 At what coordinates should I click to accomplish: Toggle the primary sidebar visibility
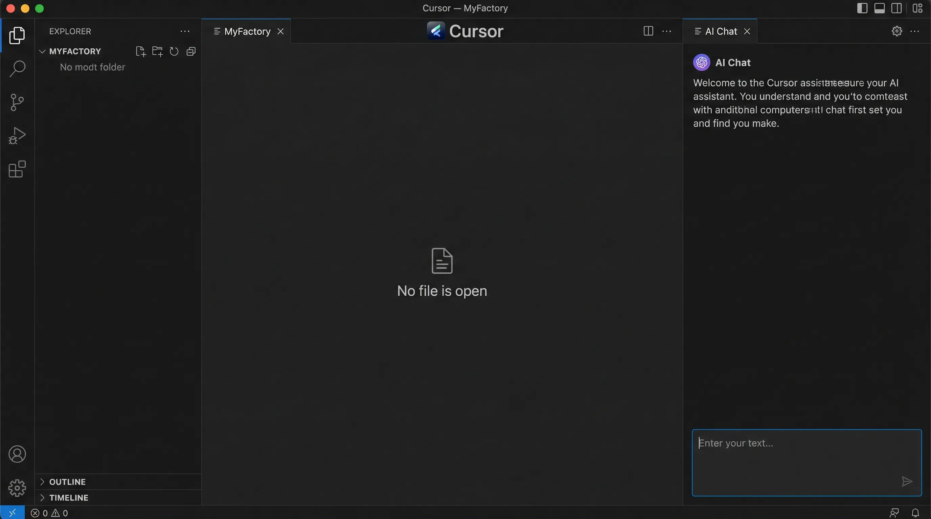(x=862, y=8)
